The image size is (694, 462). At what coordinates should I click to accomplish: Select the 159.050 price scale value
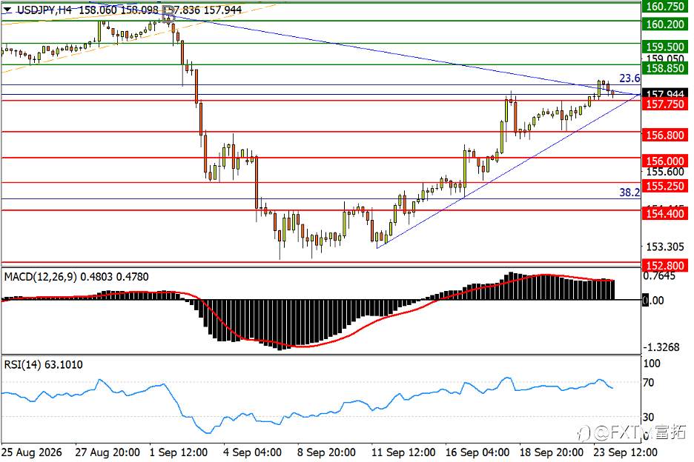[x=665, y=58]
